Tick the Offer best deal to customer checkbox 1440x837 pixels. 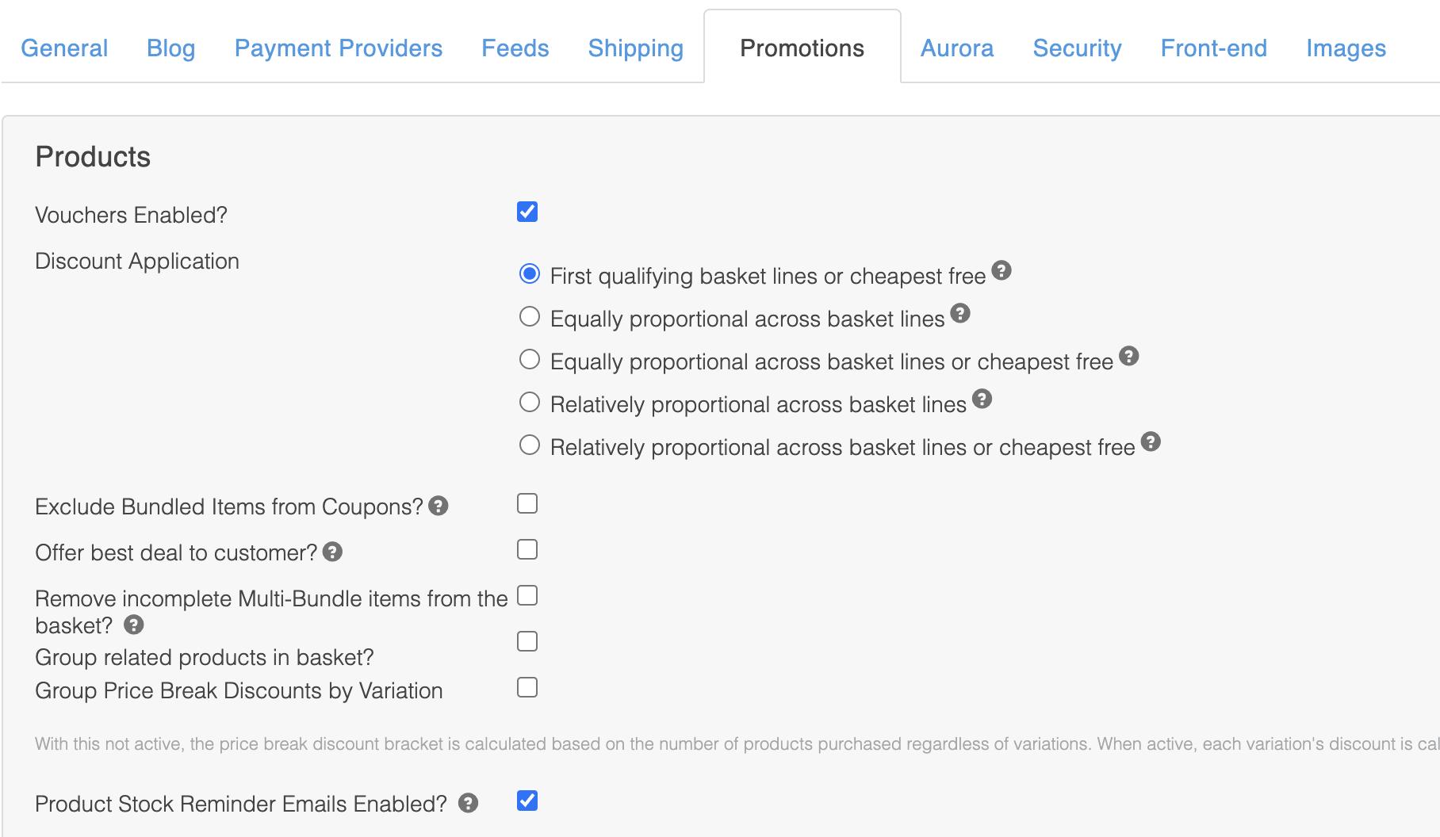pos(527,549)
